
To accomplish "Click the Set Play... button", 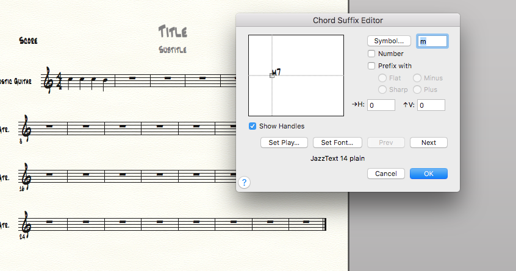I will (284, 143).
